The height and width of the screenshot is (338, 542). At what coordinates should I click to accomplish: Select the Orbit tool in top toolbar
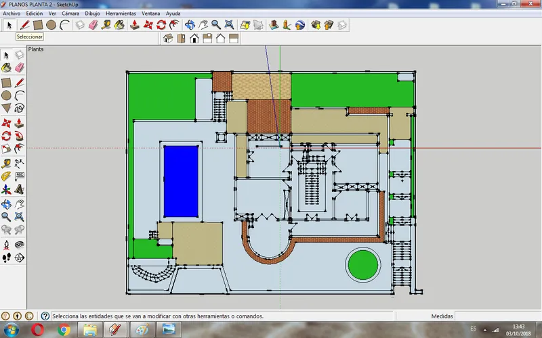pos(190,25)
